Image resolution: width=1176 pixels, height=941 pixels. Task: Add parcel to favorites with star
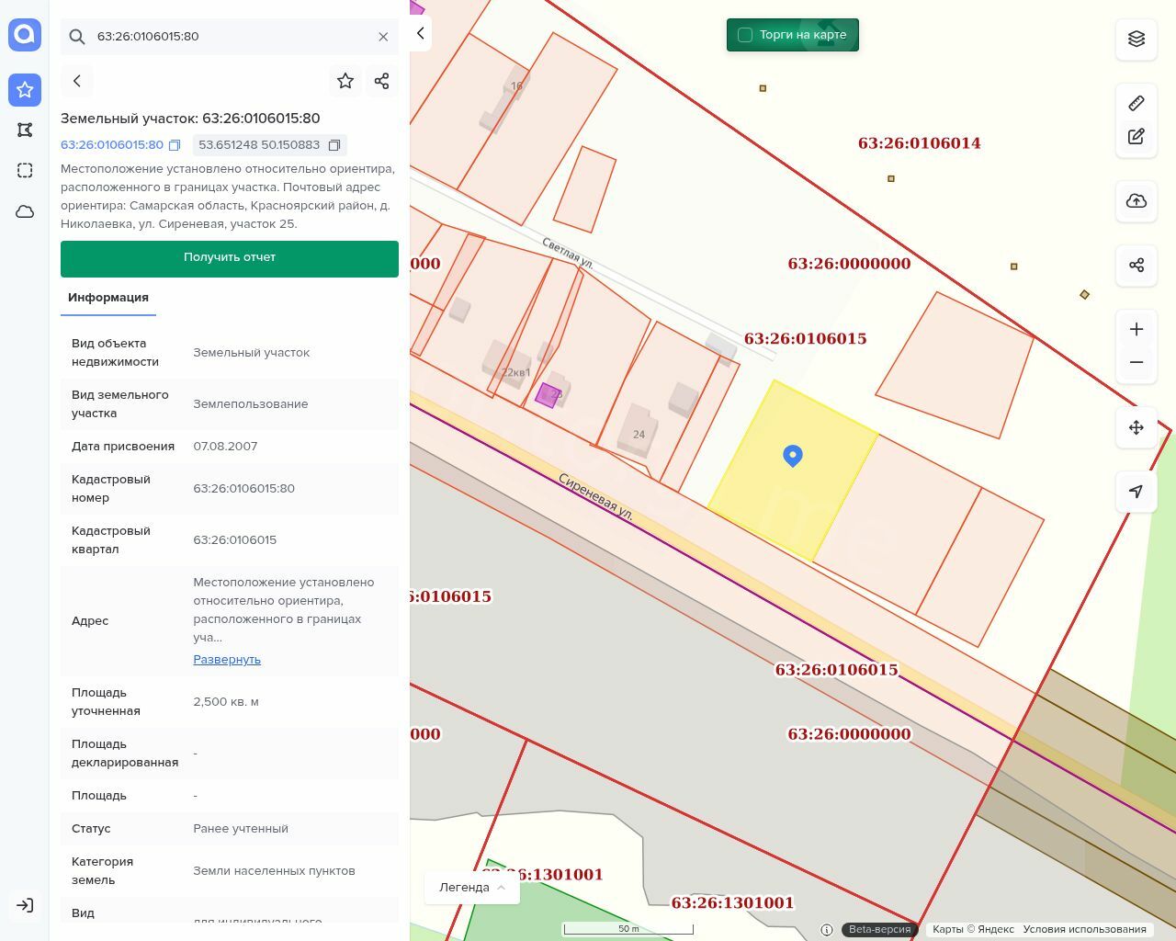pos(345,81)
